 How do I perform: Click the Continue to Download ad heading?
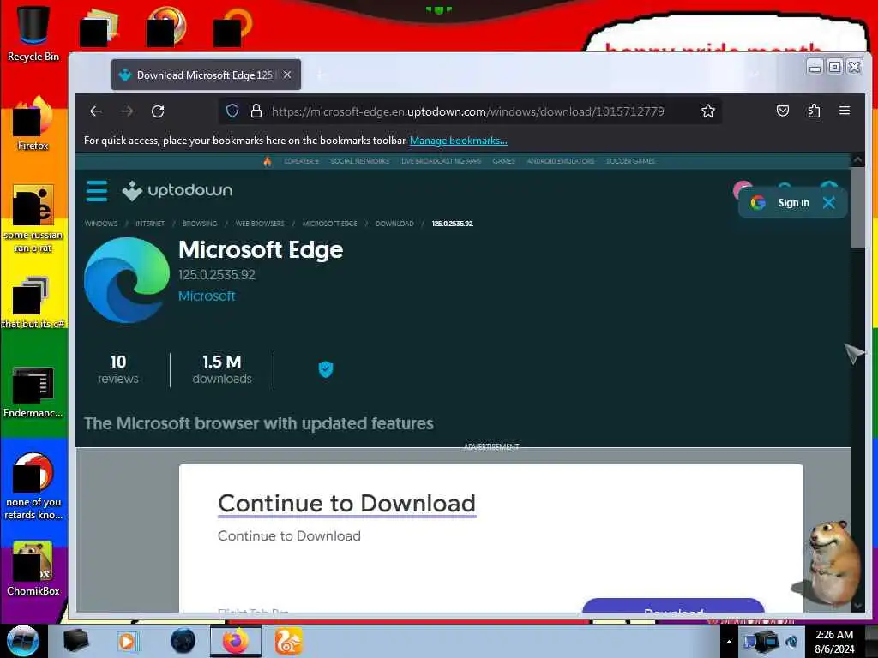[x=346, y=504]
